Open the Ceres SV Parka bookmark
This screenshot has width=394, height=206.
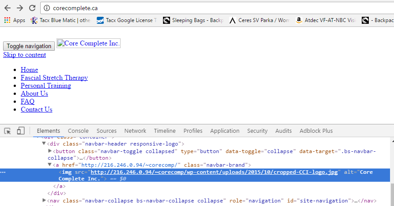pos(259,20)
